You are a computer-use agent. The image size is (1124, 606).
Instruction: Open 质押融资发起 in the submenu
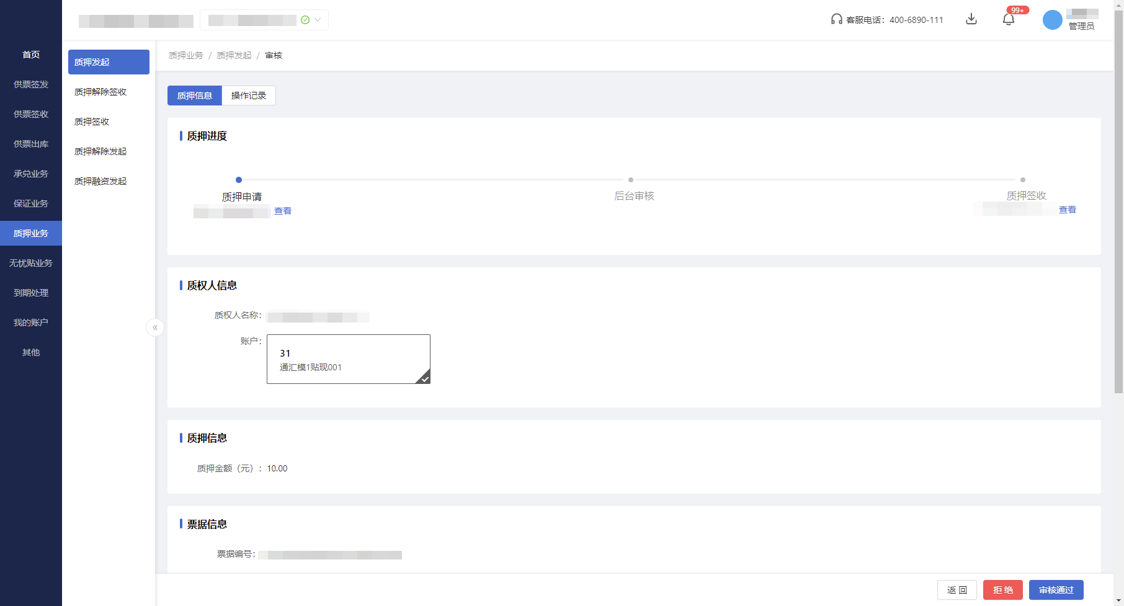100,181
